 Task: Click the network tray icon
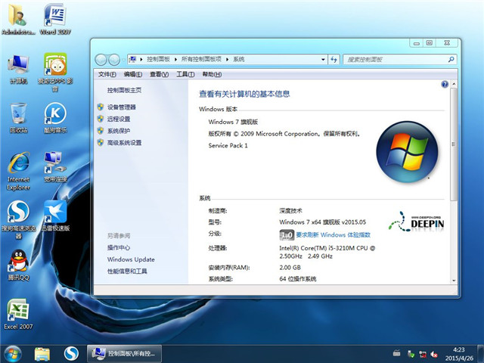tap(423, 354)
